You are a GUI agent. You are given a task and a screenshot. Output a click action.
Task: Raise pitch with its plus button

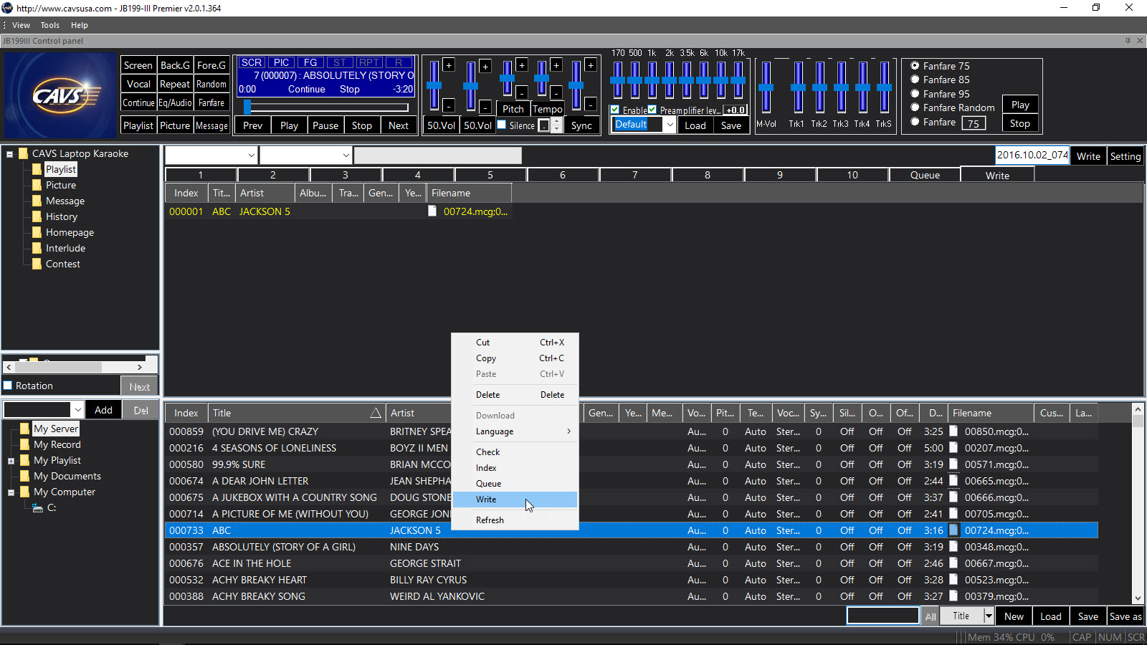[x=522, y=65]
